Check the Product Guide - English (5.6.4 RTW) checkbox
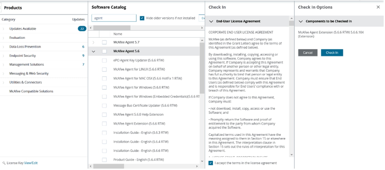 point(104,160)
